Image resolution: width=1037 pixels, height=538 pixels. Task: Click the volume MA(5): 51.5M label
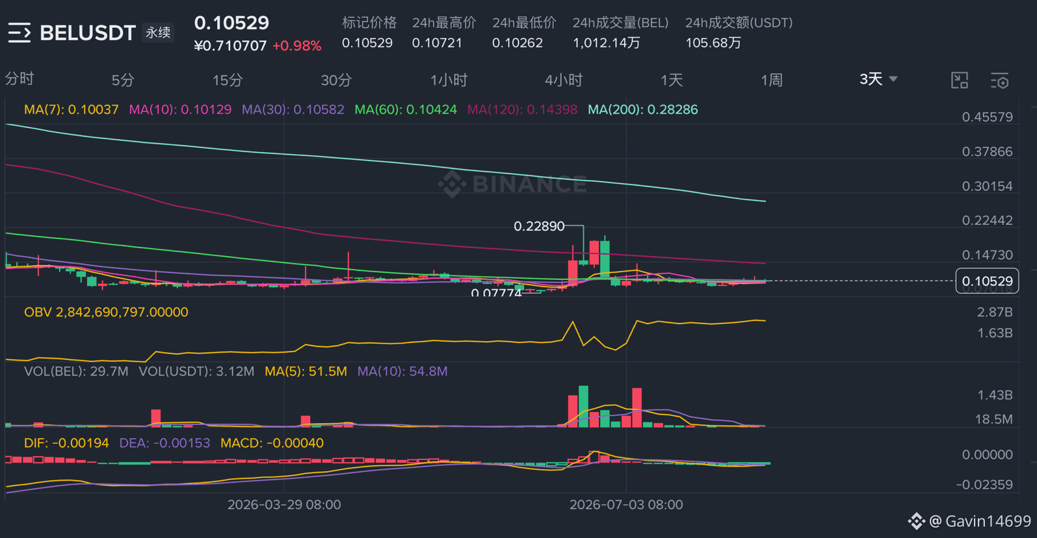tap(306, 372)
